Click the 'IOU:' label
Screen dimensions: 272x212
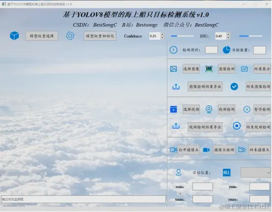[x=204, y=36]
